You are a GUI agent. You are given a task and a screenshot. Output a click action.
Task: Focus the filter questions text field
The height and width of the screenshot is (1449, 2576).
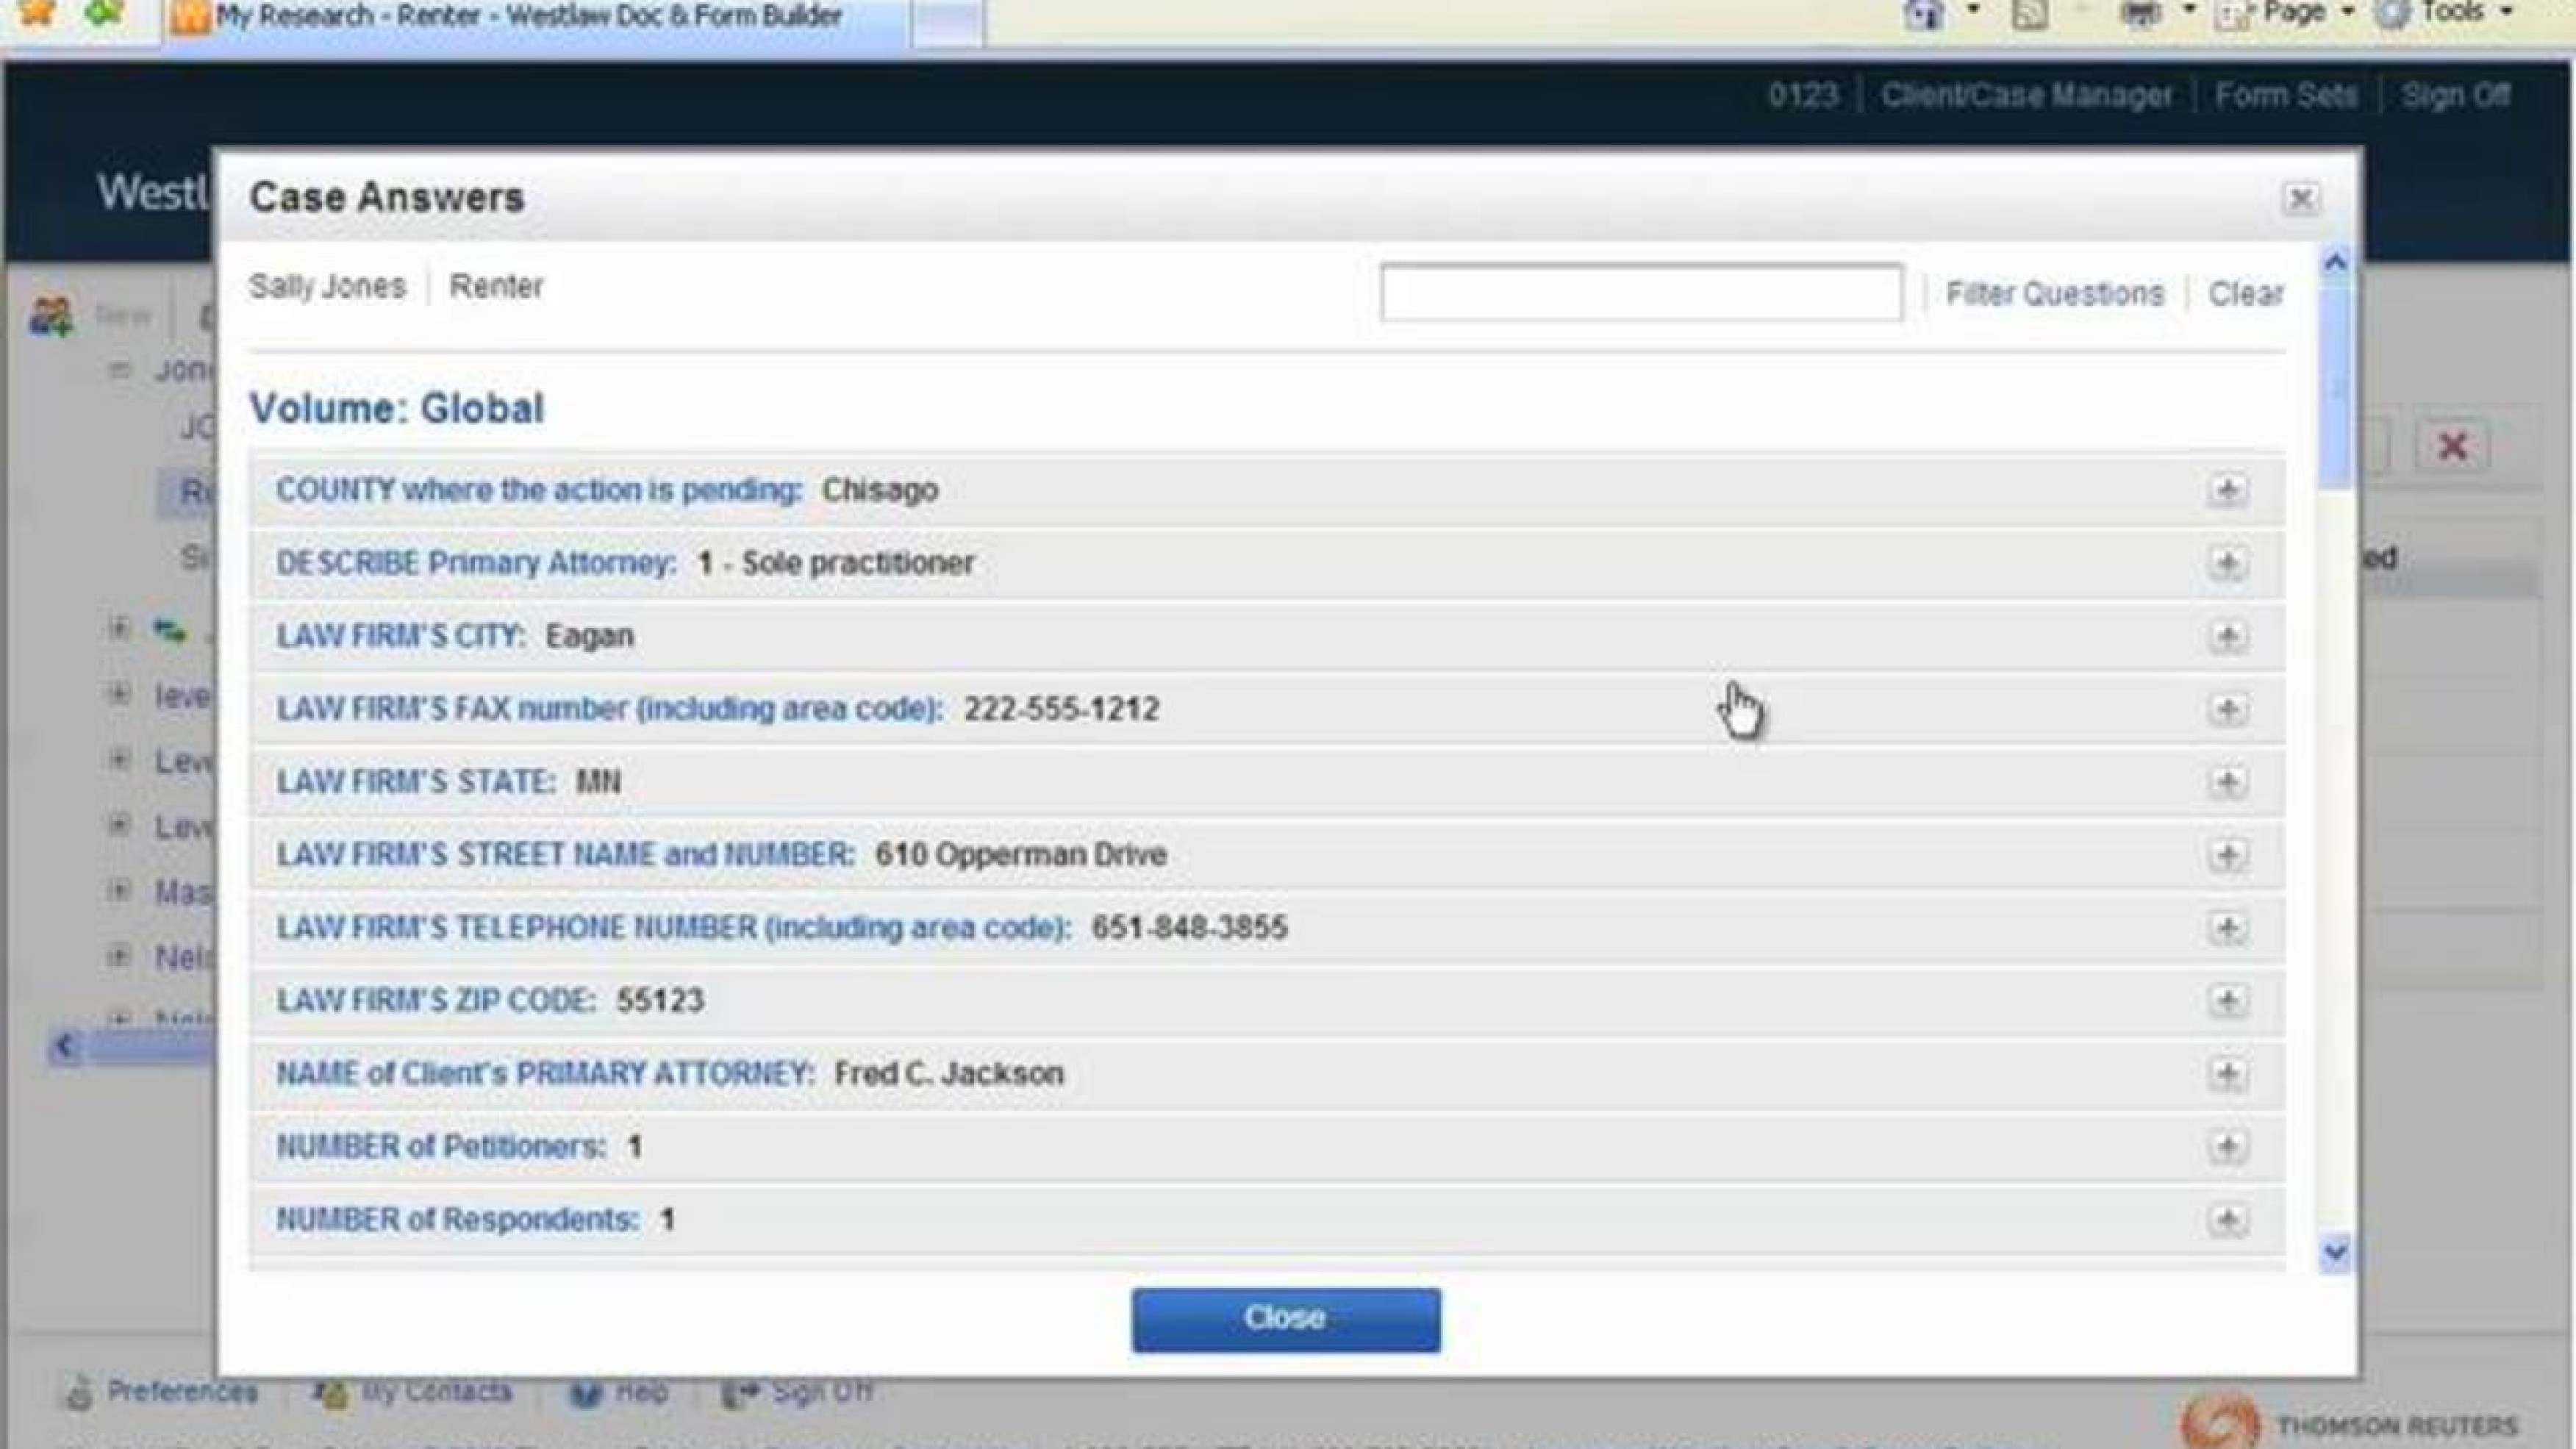click(x=1640, y=293)
